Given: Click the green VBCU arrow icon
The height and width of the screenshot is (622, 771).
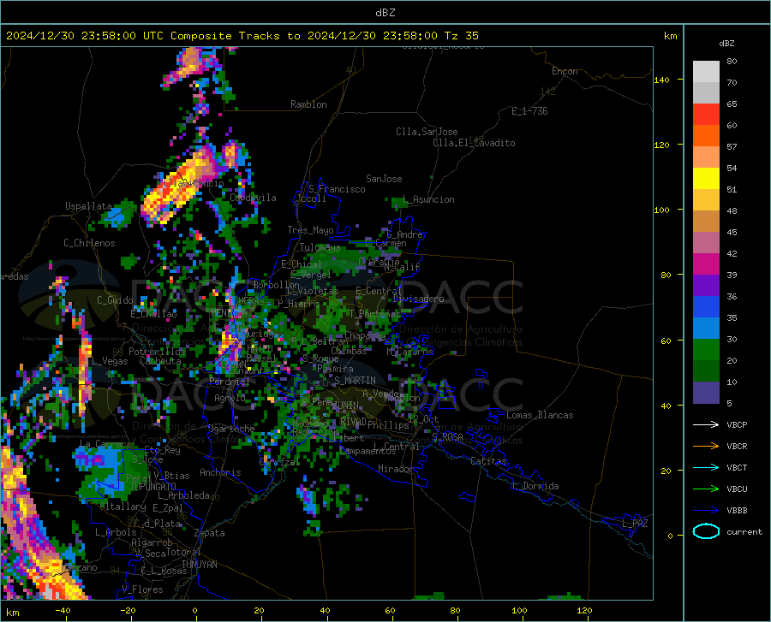Looking at the screenshot, I should pos(706,489).
